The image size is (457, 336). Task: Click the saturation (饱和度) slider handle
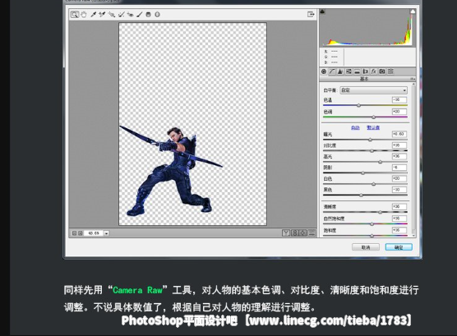pyautogui.click(x=372, y=236)
